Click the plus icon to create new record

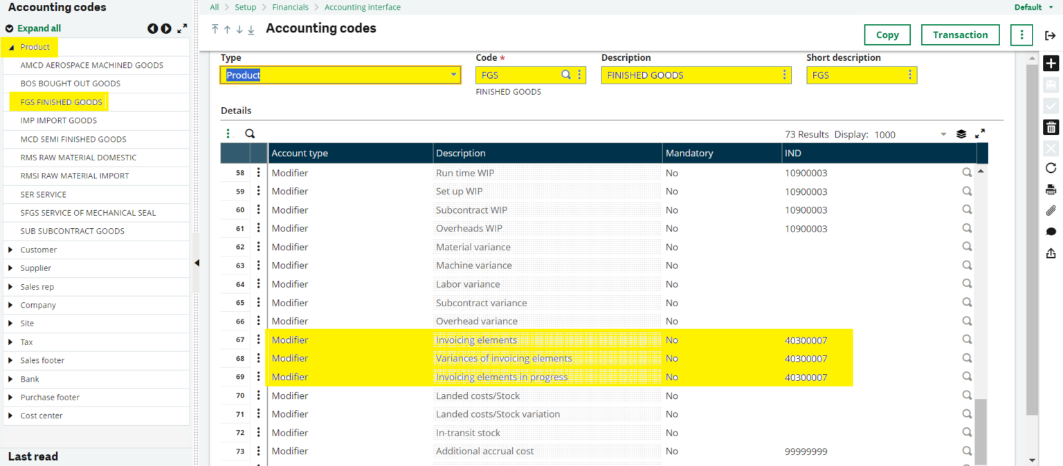coord(1051,64)
